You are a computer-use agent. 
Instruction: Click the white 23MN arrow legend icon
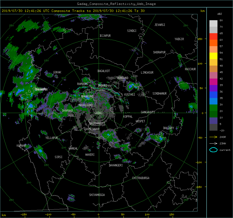(213, 144)
